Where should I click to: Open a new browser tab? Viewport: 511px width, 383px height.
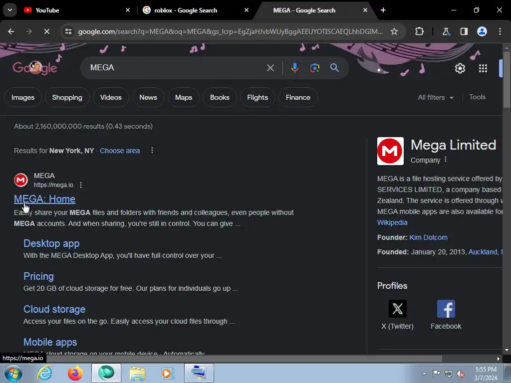[383, 10]
